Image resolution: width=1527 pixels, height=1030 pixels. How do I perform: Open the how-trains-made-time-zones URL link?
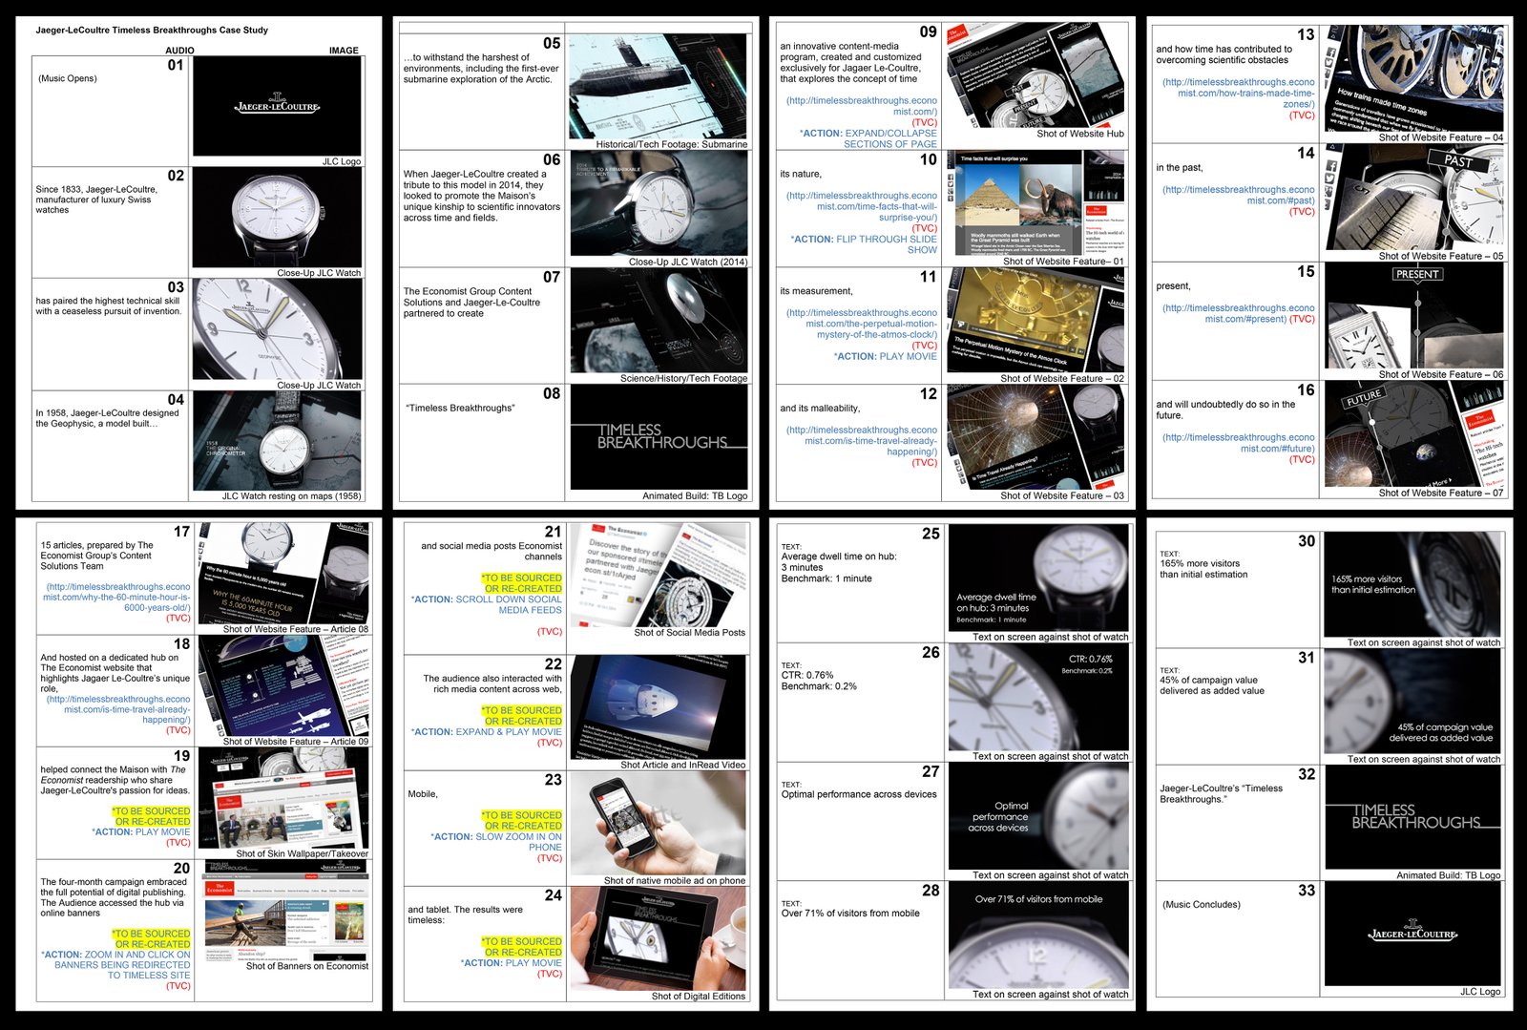[1238, 93]
